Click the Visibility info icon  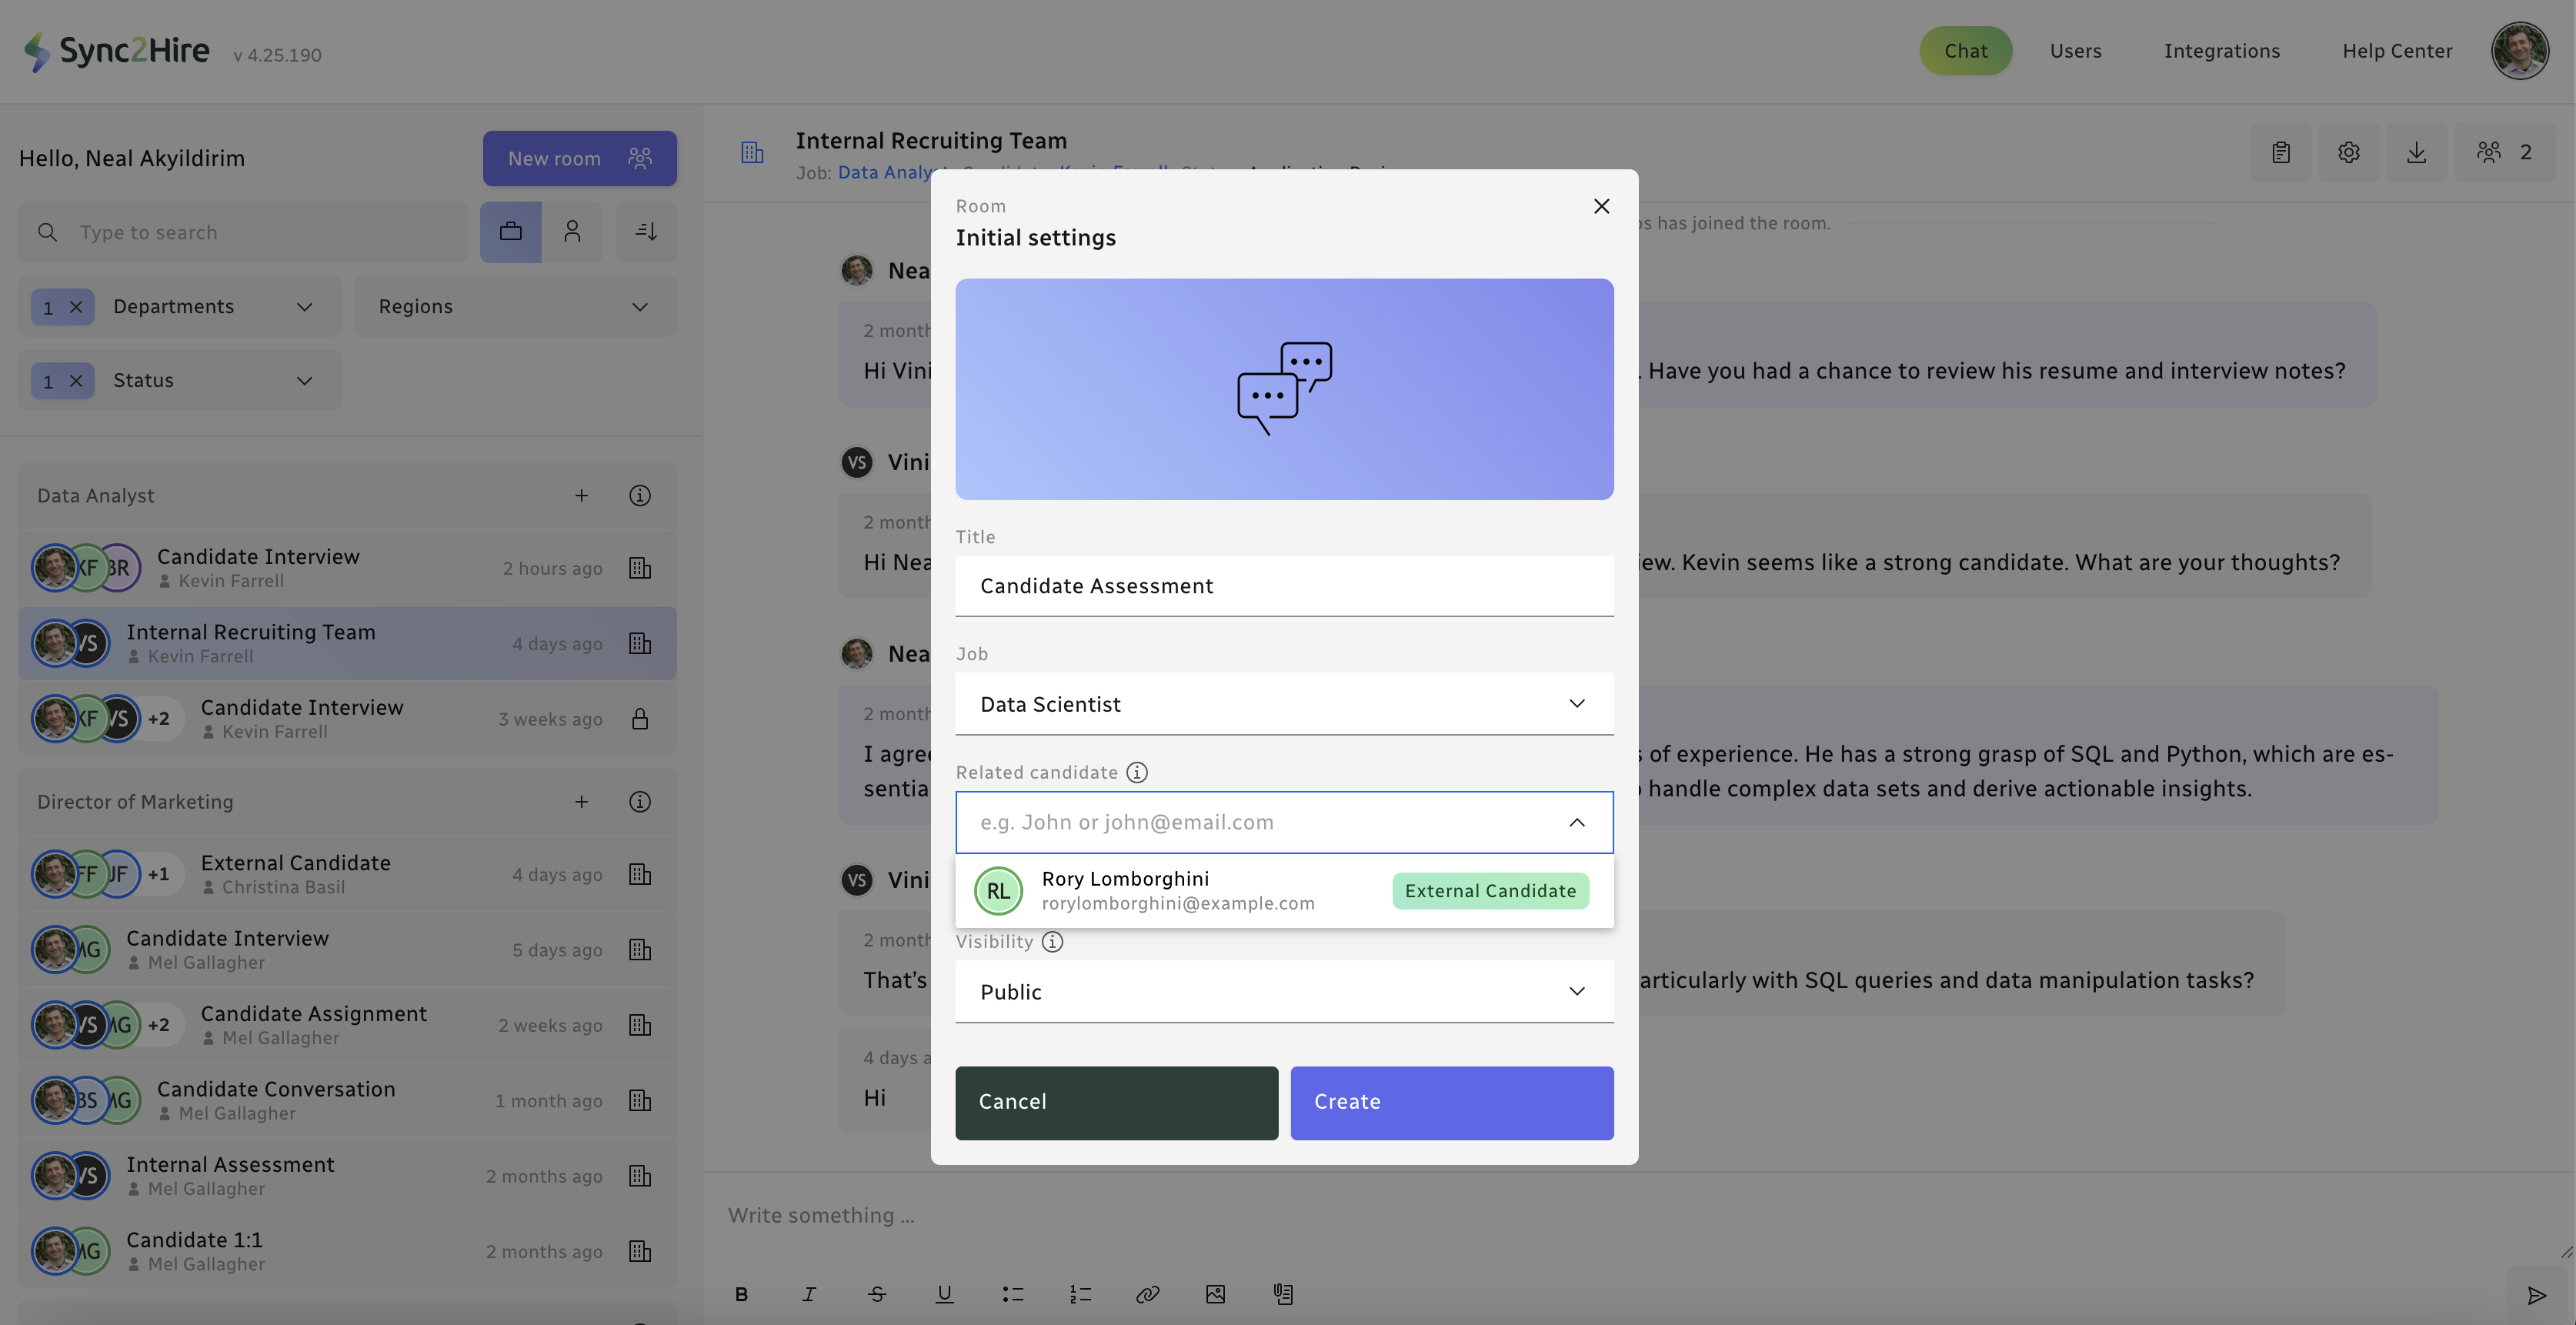(1052, 941)
